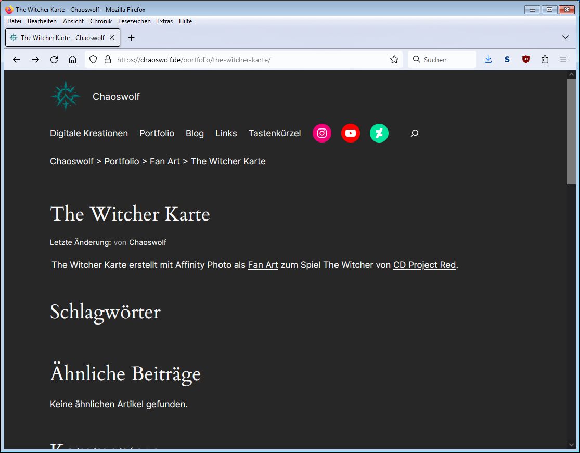View site security padlock info
Viewport: 580px width, 453px height.
coord(108,59)
